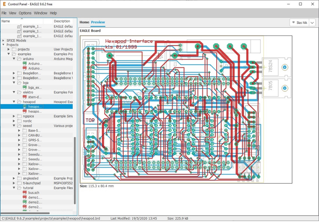Expand the SPICE Models tree node

tap(3, 40)
